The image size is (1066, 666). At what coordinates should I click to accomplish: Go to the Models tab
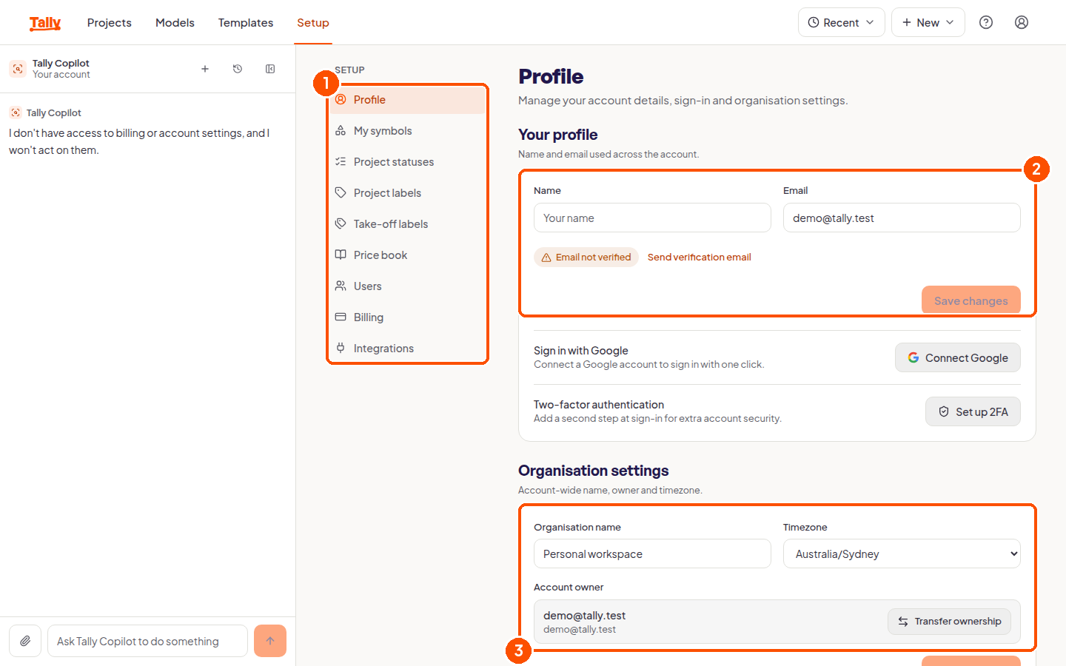point(175,23)
